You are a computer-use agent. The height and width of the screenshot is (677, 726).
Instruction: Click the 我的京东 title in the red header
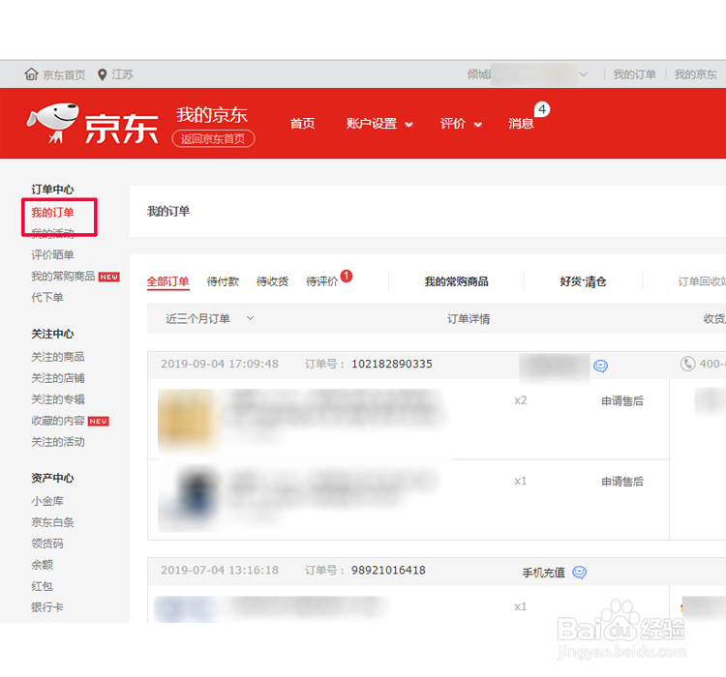pyautogui.click(x=212, y=115)
